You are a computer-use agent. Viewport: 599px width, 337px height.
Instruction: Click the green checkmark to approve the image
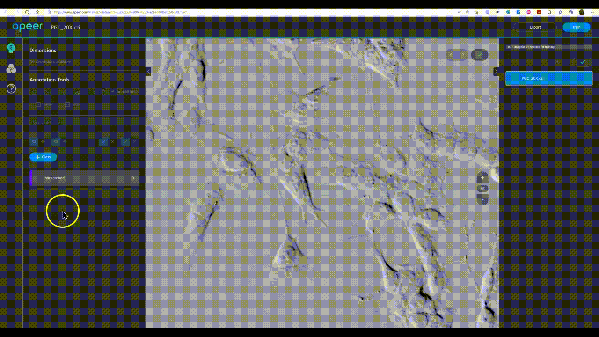tap(479, 55)
